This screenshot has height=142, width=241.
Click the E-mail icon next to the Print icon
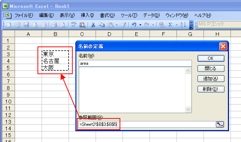(43, 25)
